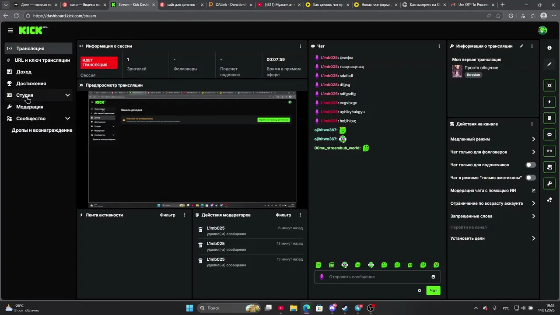Reload the page with the browser refresh button
The image size is (560, 315).
16,16
